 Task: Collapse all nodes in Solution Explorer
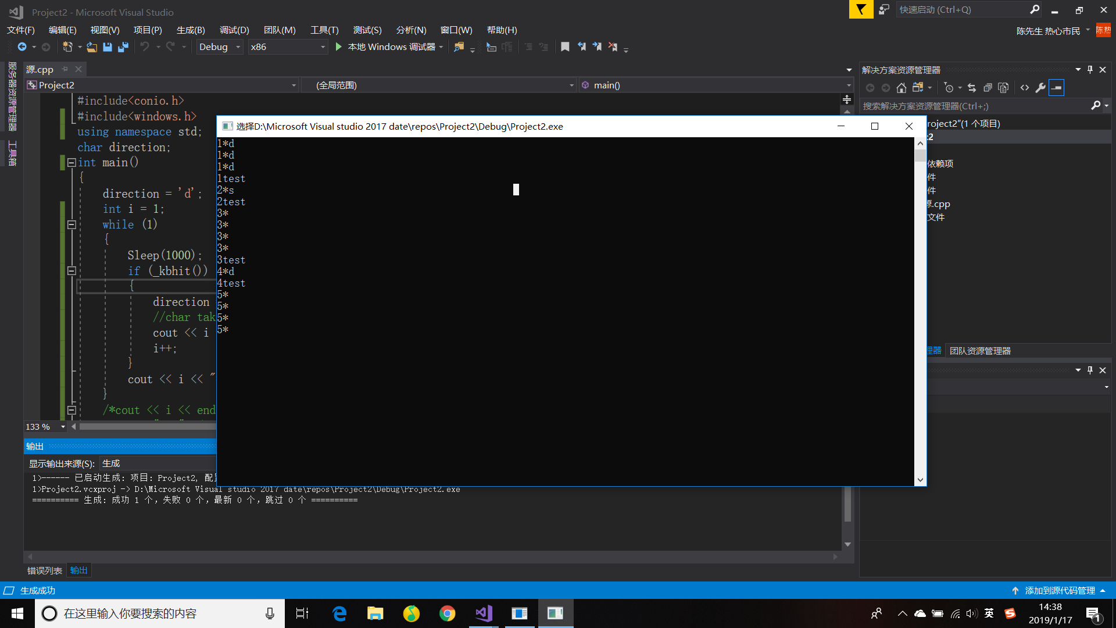click(x=988, y=88)
